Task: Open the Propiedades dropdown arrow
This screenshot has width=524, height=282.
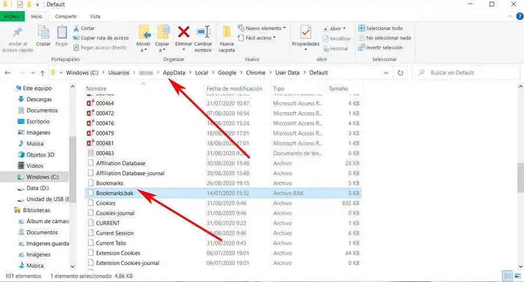Action: (x=306, y=50)
